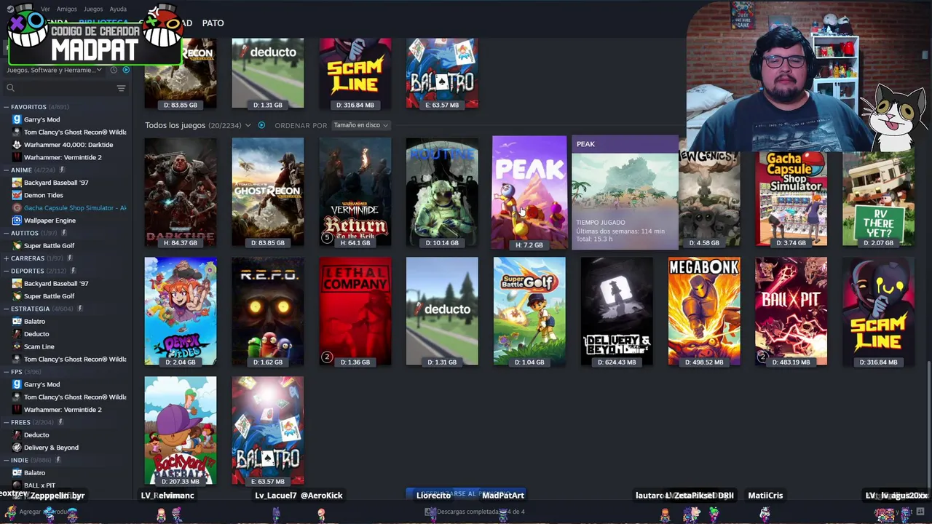This screenshot has width=932, height=524.
Task: Expand the CARRERAS category
Action: coord(7,258)
